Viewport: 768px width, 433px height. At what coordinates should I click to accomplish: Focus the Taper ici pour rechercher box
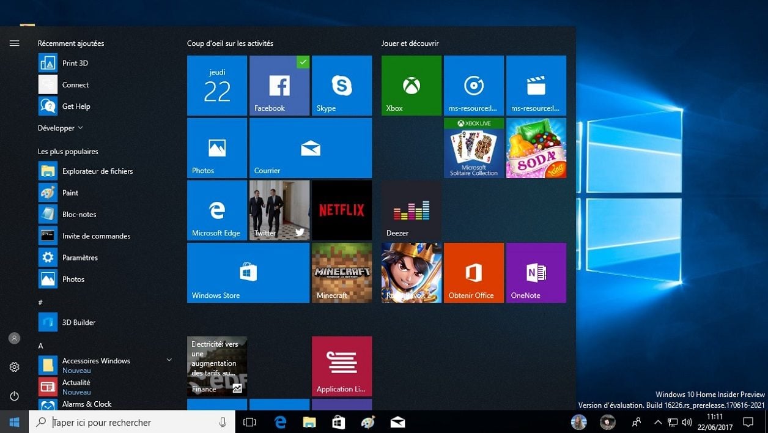(132, 422)
